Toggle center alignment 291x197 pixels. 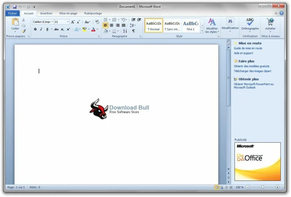pyautogui.click(x=111, y=25)
